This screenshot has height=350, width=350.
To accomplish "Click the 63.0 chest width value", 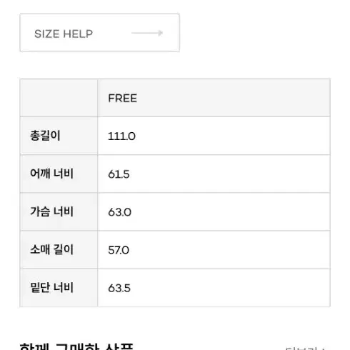I will [x=119, y=212].
